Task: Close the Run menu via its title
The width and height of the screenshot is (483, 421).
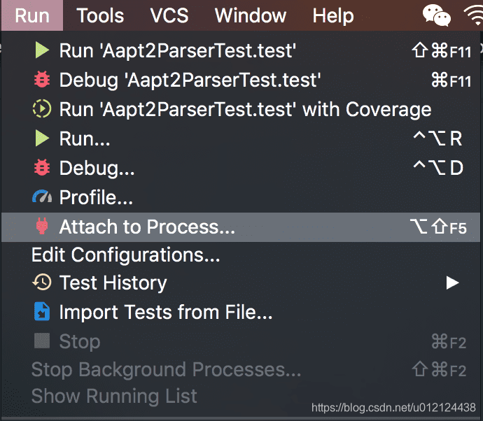Action: [31, 15]
